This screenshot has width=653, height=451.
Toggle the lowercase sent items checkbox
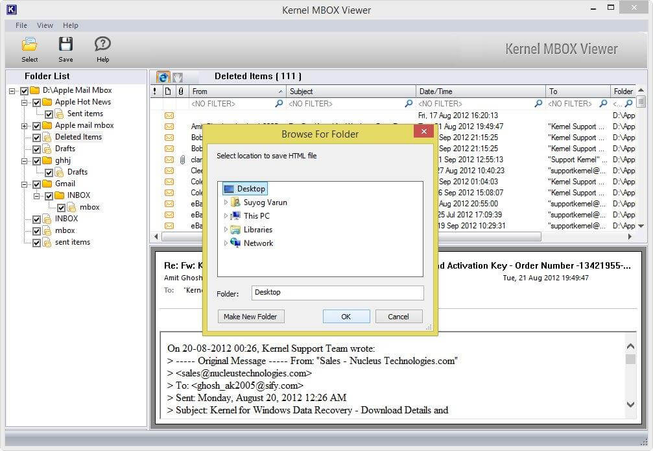[37, 242]
